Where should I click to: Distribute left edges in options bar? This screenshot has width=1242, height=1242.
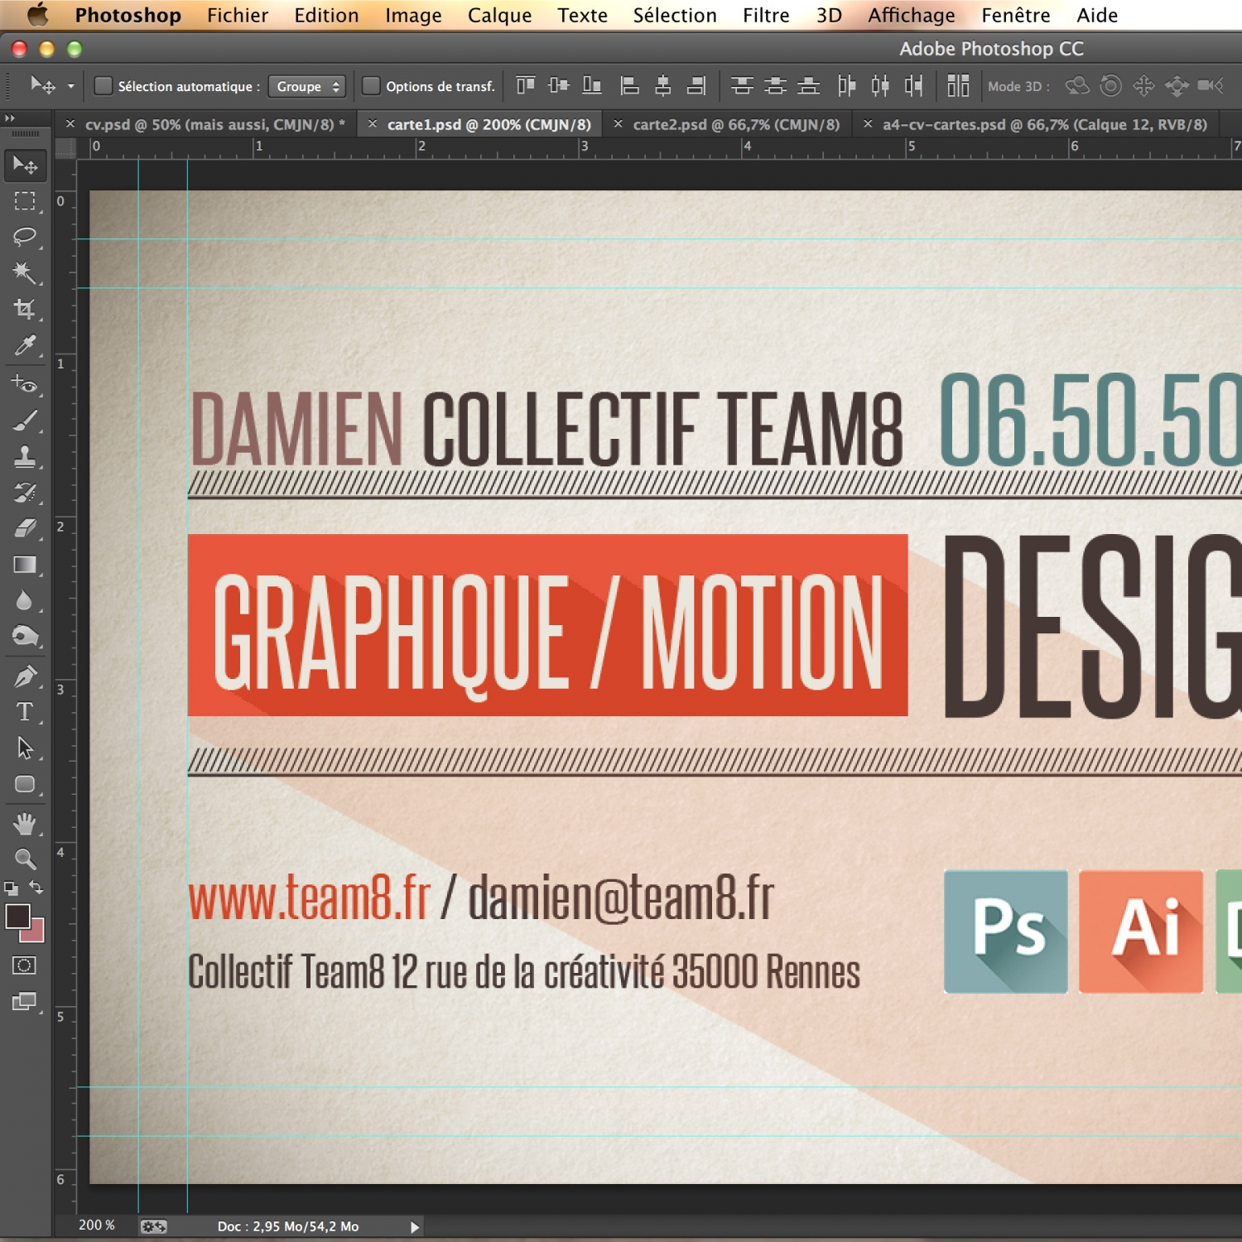point(846,85)
